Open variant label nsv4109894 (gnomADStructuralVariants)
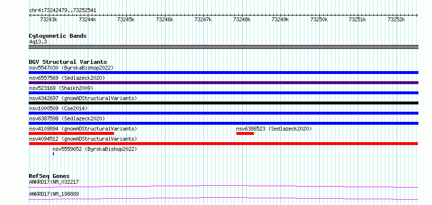The image size is (432, 205). pyautogui.click(x=83, y=129)
